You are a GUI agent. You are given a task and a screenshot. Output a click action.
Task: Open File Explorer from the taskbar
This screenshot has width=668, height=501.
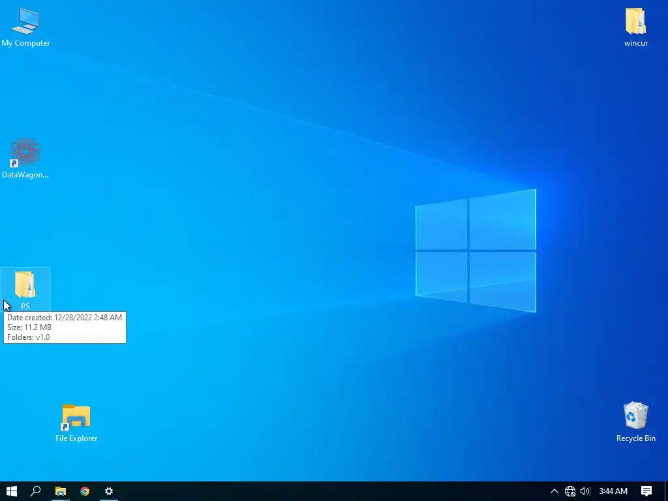(x=61, y=491)
